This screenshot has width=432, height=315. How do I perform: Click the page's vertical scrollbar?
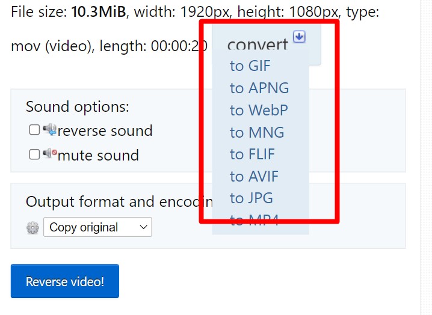click(425, 157)
